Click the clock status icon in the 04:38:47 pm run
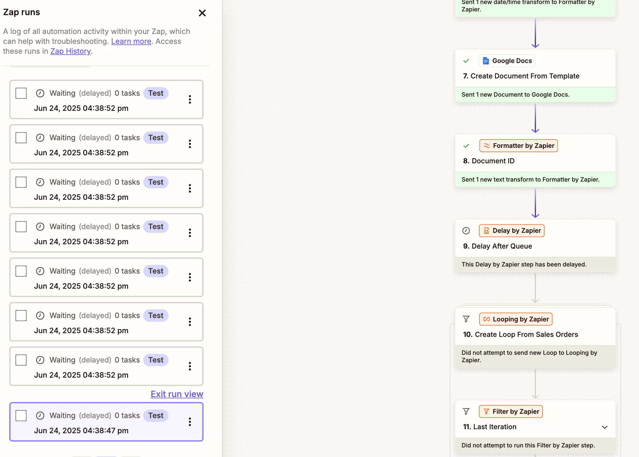639x457 pixels. click(x=40, y=416)
